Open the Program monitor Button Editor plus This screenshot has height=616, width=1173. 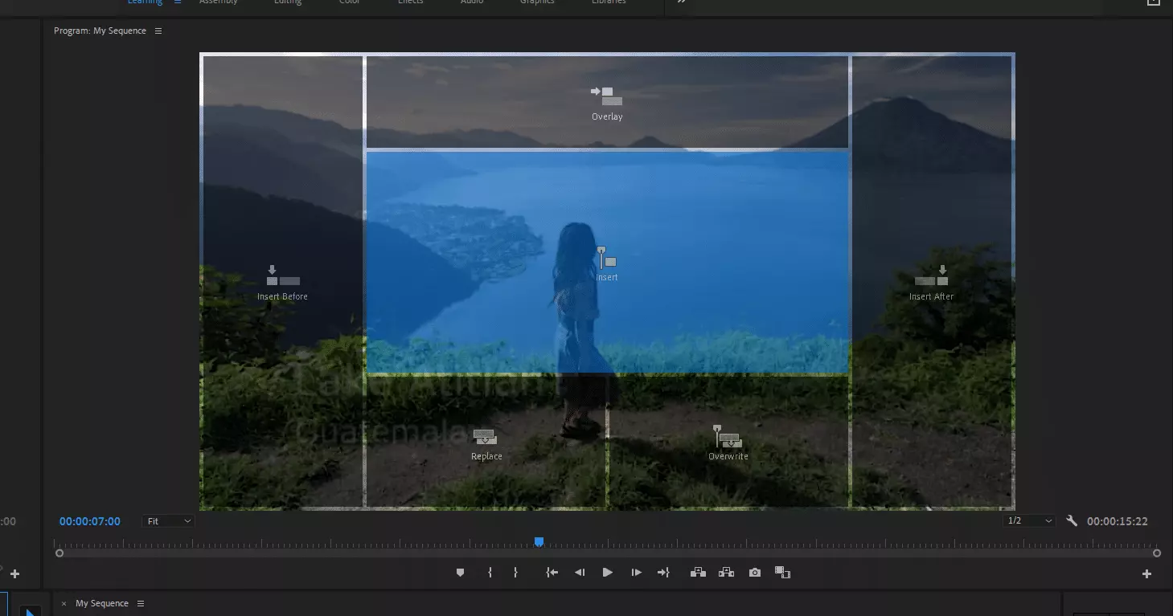(1146, 574)
